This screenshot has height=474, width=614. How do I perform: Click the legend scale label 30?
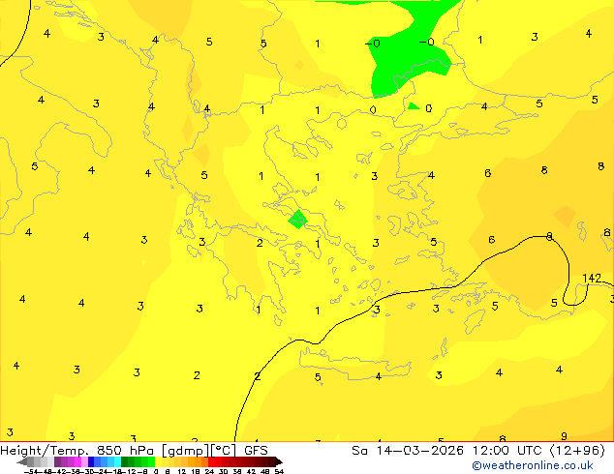coord(223,471)
